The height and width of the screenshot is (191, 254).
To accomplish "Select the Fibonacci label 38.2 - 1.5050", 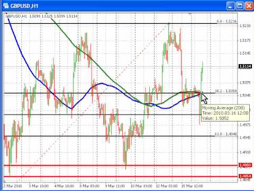I will pyautogui.click(x=225, y=91).
